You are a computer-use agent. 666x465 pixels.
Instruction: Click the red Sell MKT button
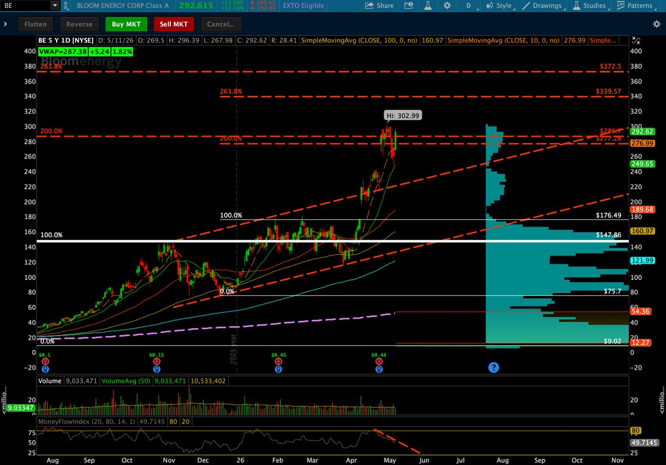pyautogui.click(x=174, y=24)
